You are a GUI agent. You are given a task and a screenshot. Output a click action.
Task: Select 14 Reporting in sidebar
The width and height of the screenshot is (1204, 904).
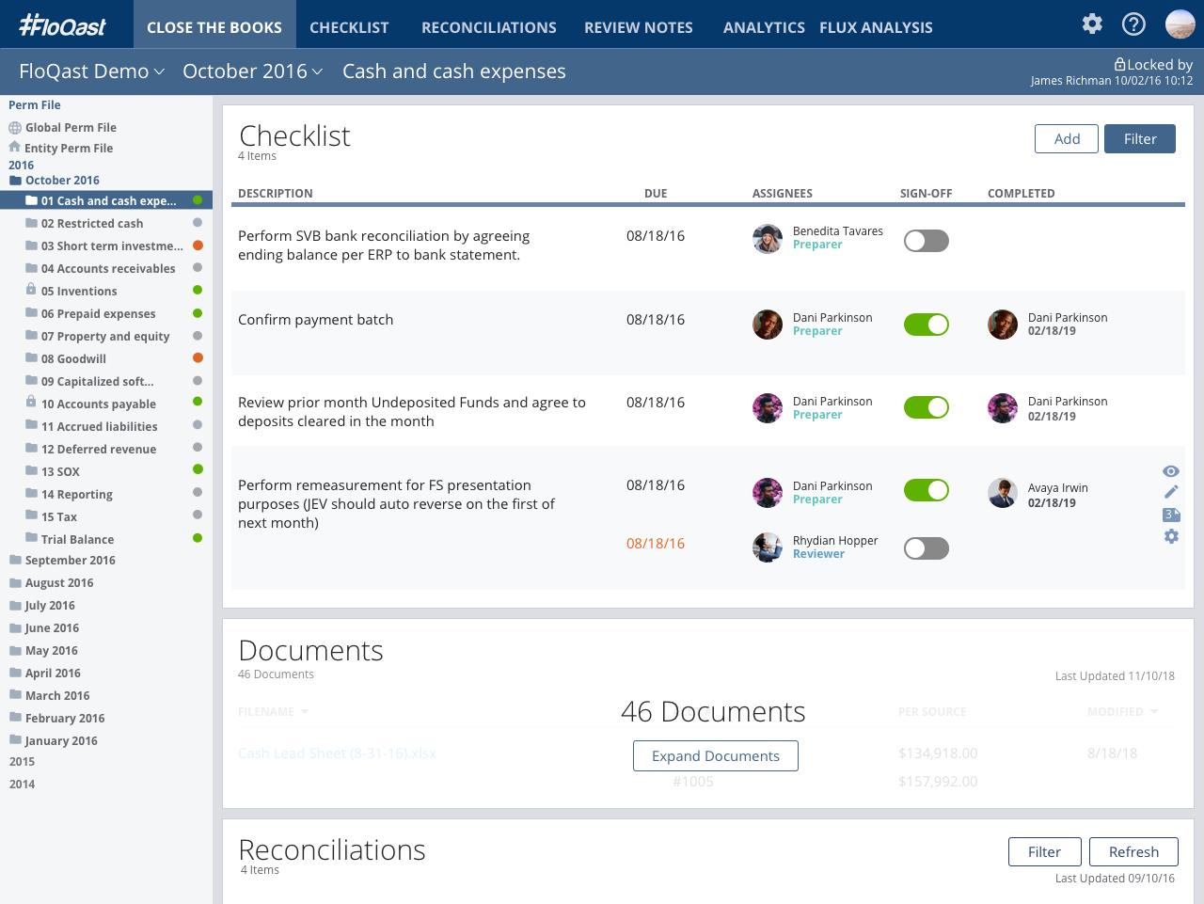click(77, 494)
